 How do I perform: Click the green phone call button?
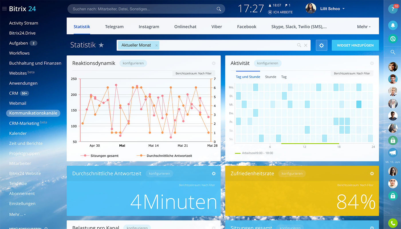pyautogui.click(x=393, y=223)
